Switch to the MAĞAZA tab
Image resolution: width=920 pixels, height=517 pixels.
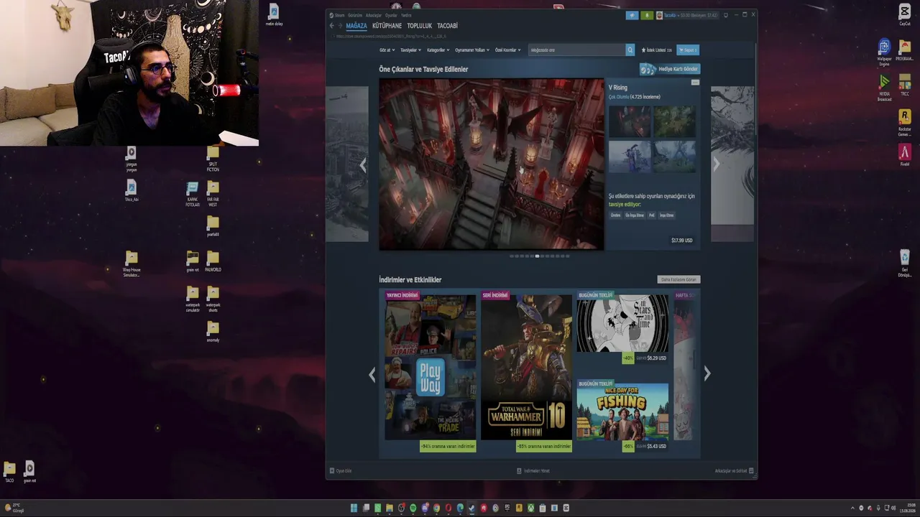click(x=356, y=26)
